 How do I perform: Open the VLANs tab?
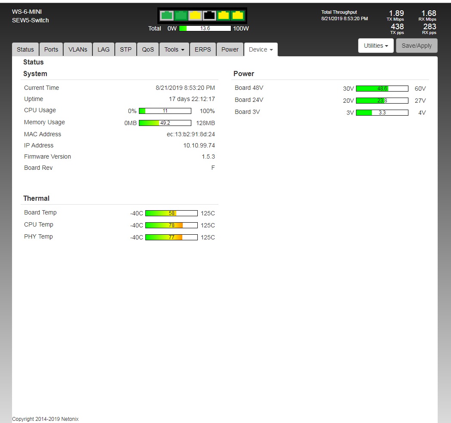pyautogui.click(x=78, y=49)
